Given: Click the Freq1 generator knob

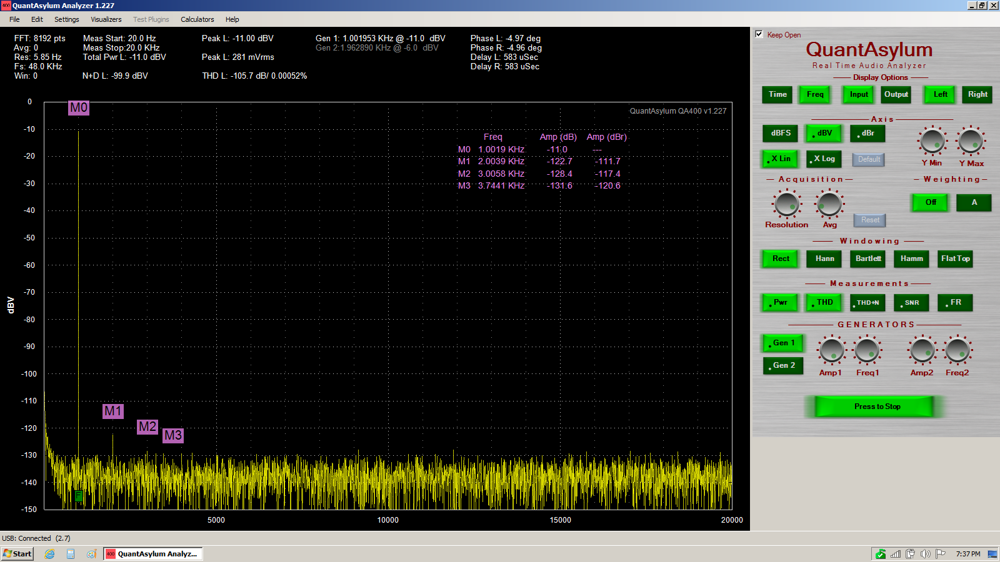Looking at the screenshot, I should (867, 350).
